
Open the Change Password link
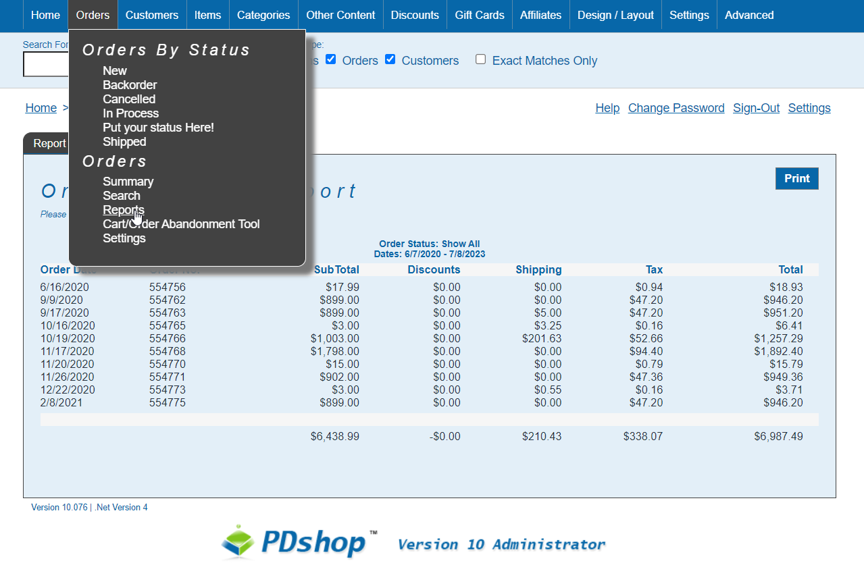point(676,108)
